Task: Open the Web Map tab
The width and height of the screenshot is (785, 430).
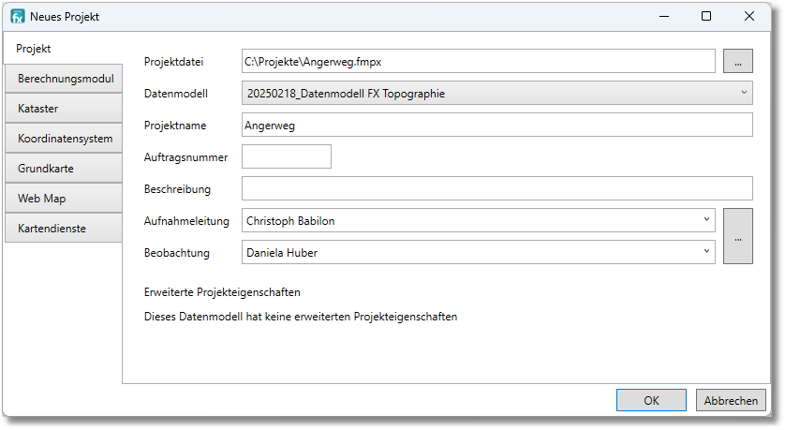Action: [65, 199]
